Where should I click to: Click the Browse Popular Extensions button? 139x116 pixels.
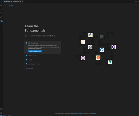coord(35,51)
